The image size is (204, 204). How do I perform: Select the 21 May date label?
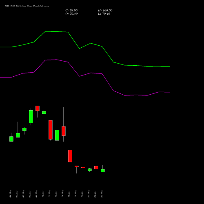pyautogui.click(x=95, y=194)
